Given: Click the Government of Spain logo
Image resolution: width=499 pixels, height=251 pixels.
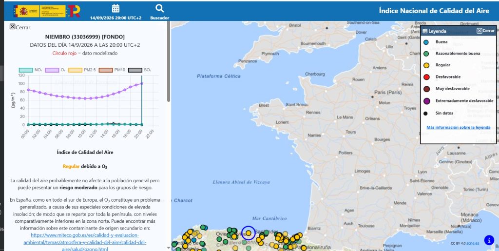Looking at the screenshot, I should pos(40,11).
